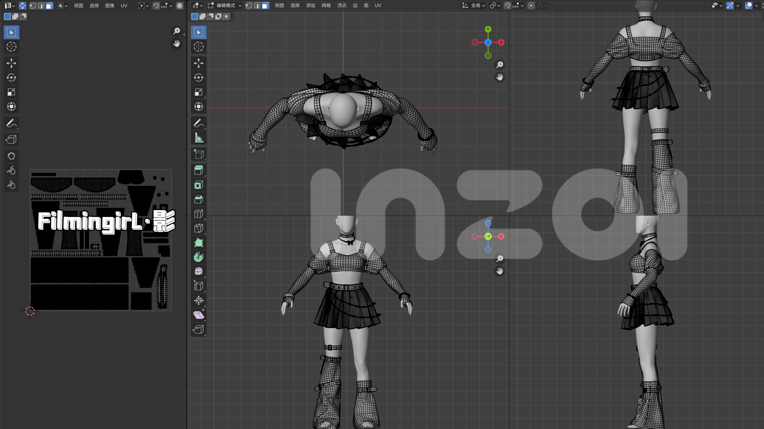764x429 pixels.
Task: Activate the Measure tool
Action: click(x=199, y=138)
